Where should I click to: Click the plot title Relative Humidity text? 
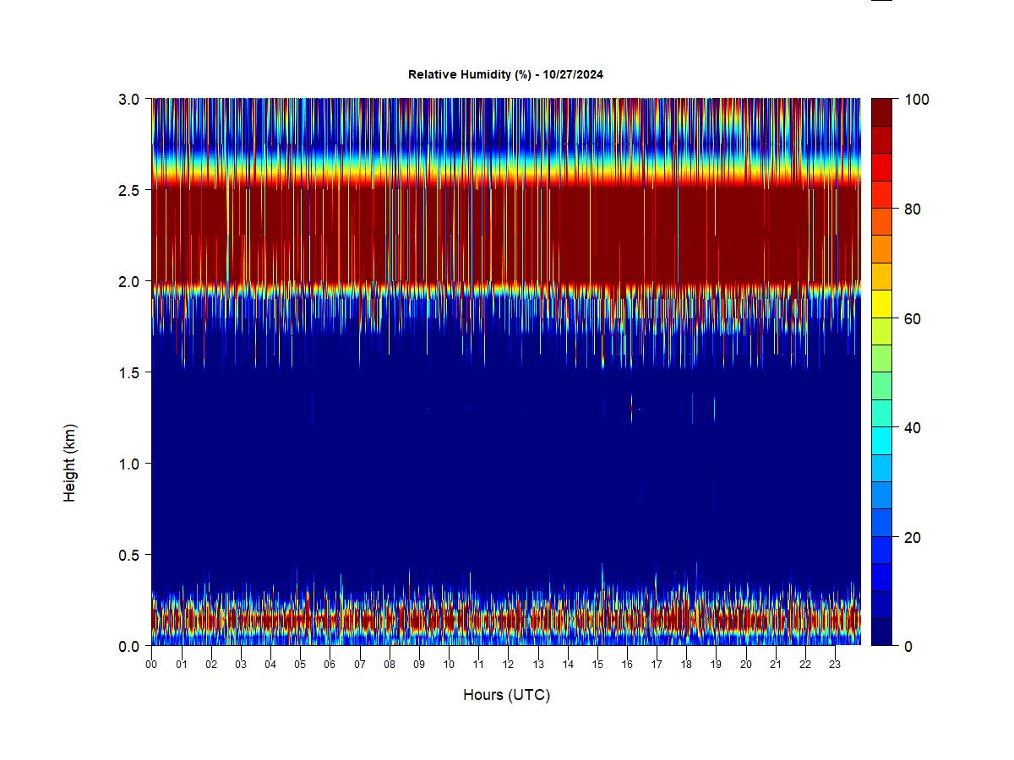pyautogui.click(x=505, y=74)
